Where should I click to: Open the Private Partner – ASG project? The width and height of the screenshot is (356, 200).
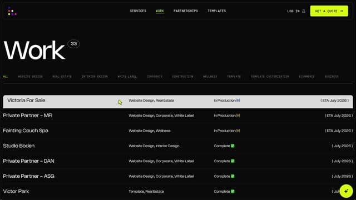pyautogui.click(x=28, y=176)
